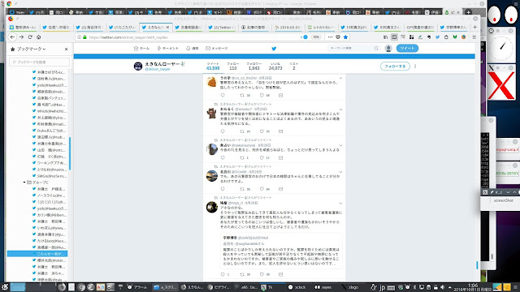This screenshot has height=292, width=520.
Task: Click the Twitter extension icon in toolbar
Action: [437, 37]
